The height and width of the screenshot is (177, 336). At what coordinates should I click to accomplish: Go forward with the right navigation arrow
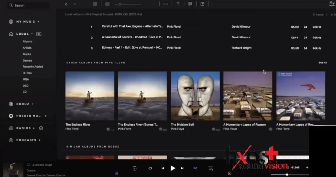coord(74,4)
